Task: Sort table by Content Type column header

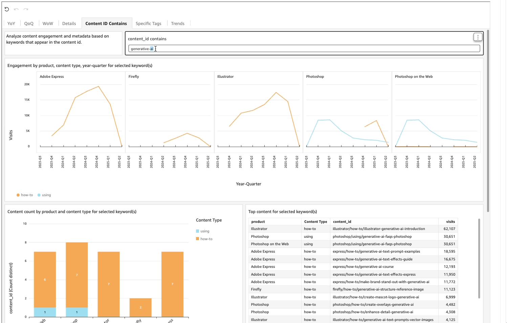Action: pos(315,222)
